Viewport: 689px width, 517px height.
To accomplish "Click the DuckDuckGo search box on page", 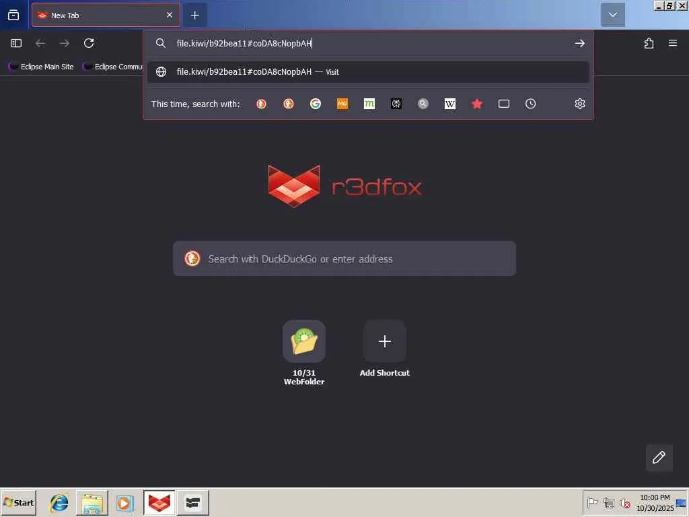I will coord(344,258).
